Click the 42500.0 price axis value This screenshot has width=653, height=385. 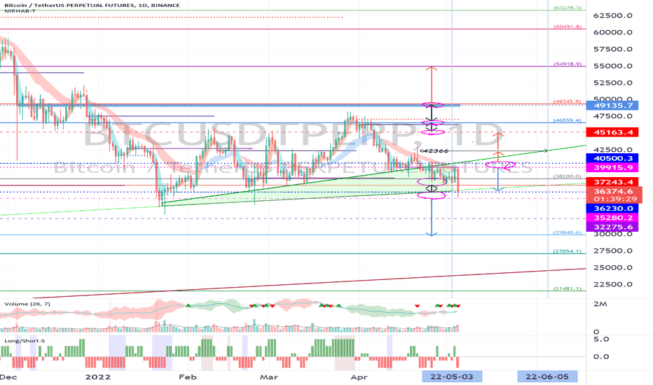[613, 149]
